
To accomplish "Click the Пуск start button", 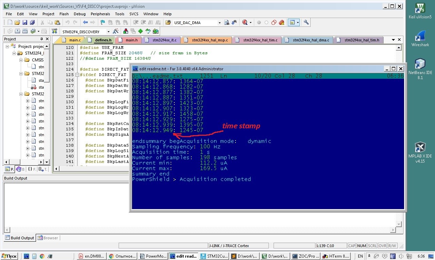I will [x=9, y=256].
